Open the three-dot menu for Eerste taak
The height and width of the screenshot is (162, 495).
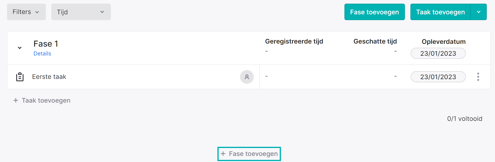click(x=478, y=77)
